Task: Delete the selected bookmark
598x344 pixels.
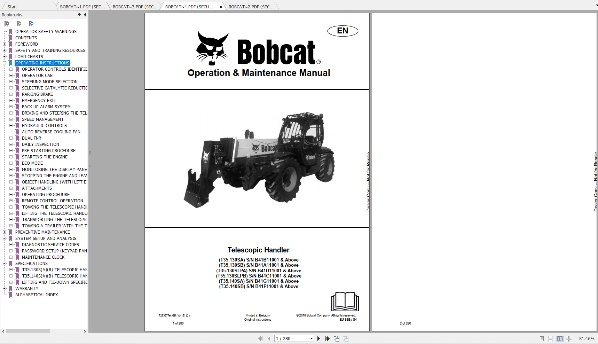Action: (x=6, y=24)
